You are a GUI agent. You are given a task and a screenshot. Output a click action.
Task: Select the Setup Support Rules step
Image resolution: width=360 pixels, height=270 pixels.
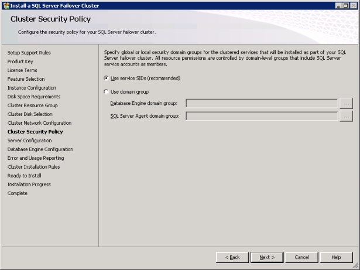[29, 53]
